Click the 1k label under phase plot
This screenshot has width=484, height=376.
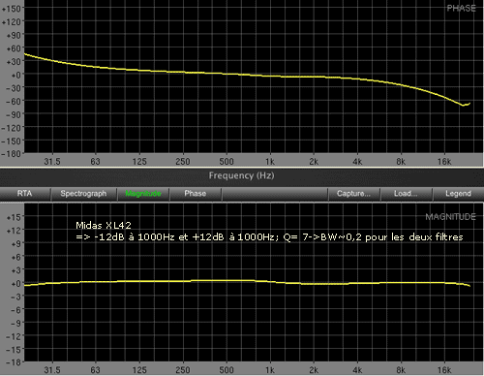[270, 162]
